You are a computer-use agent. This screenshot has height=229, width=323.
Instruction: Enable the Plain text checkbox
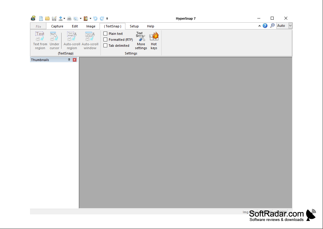pyautogui.click(x=105, y=33)
